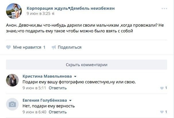Expand dropdown arrow next to Кристина Мавельянова
This screenshot has width=174, height=118.
pyautogui.click(x=75, y=77)
